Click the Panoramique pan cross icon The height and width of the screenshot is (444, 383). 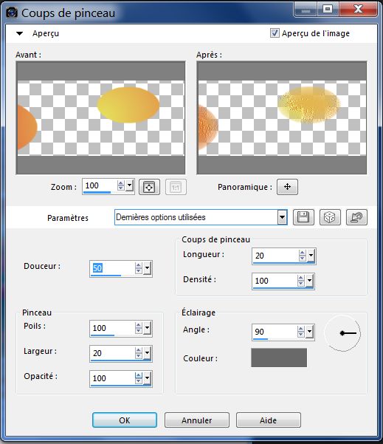pyautogui.click(x=287, y=187)
